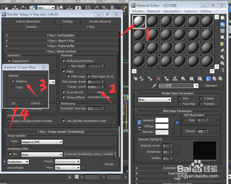Click Make Preview filmstrip icon

(x=222, y=51)
